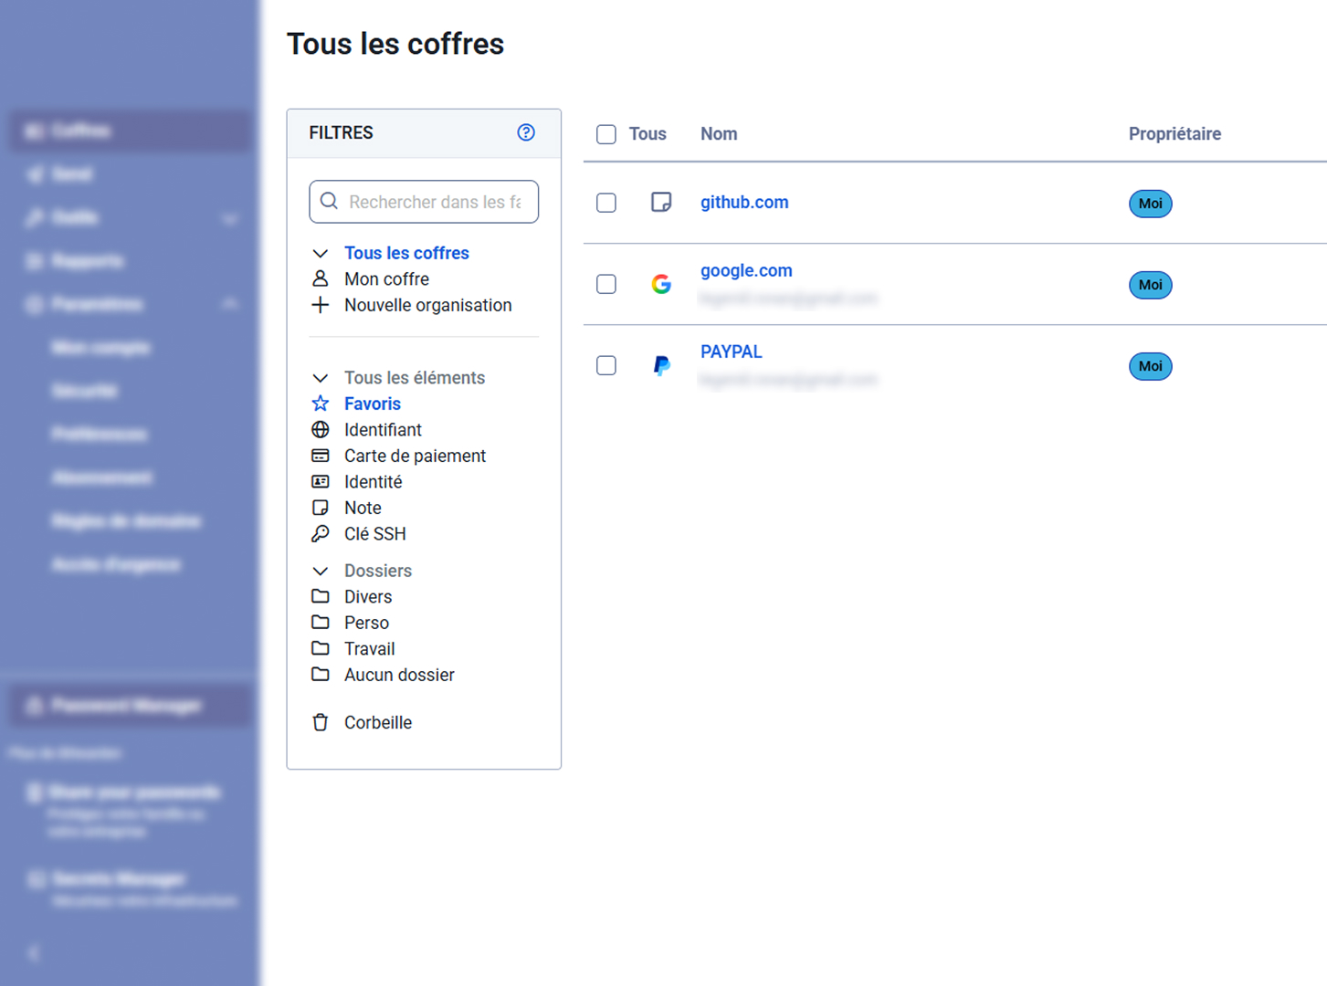1327x986 pixels.
Task: Collapse the chevron beside Tous les éléments
Action: point(320,378)
